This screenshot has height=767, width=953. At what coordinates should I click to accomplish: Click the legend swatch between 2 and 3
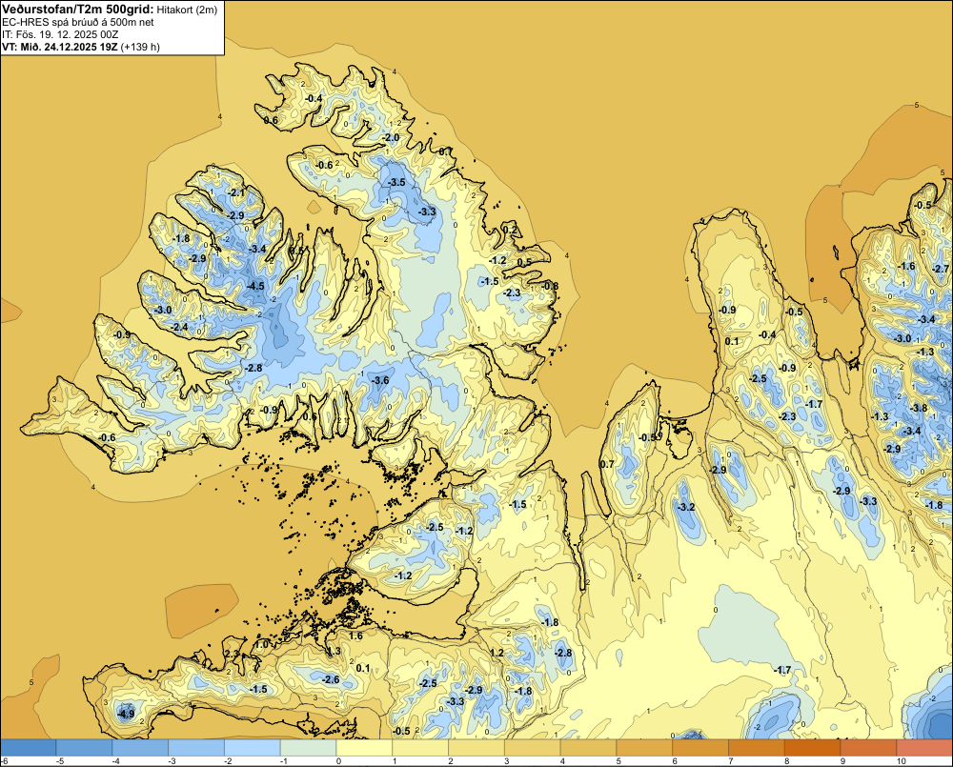[476, 748]
